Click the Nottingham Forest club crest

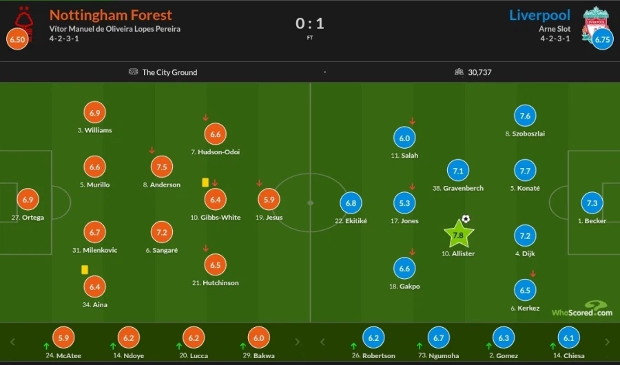point(25,17)
